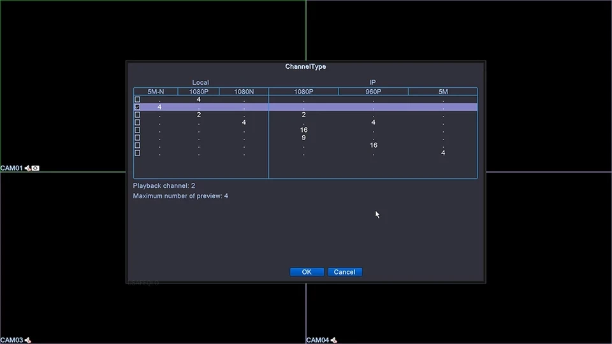Enable the checkbox for IP 1080P 9 row
Viewport: 612px width, 344px height.
[138, 138]
